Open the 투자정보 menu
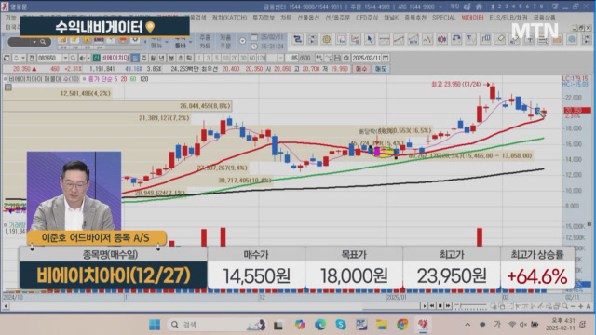This screenshot has width=596, height=335. [x=264, y=18]
